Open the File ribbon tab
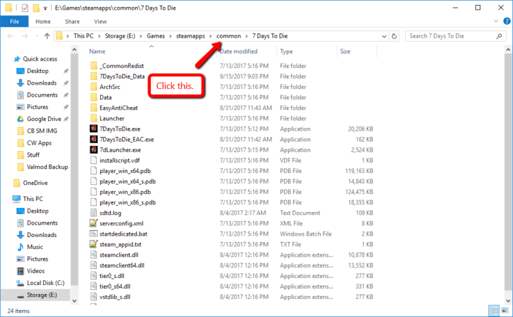Image resolution: width=513 pixels, height=317 pixels. [14, 22]
